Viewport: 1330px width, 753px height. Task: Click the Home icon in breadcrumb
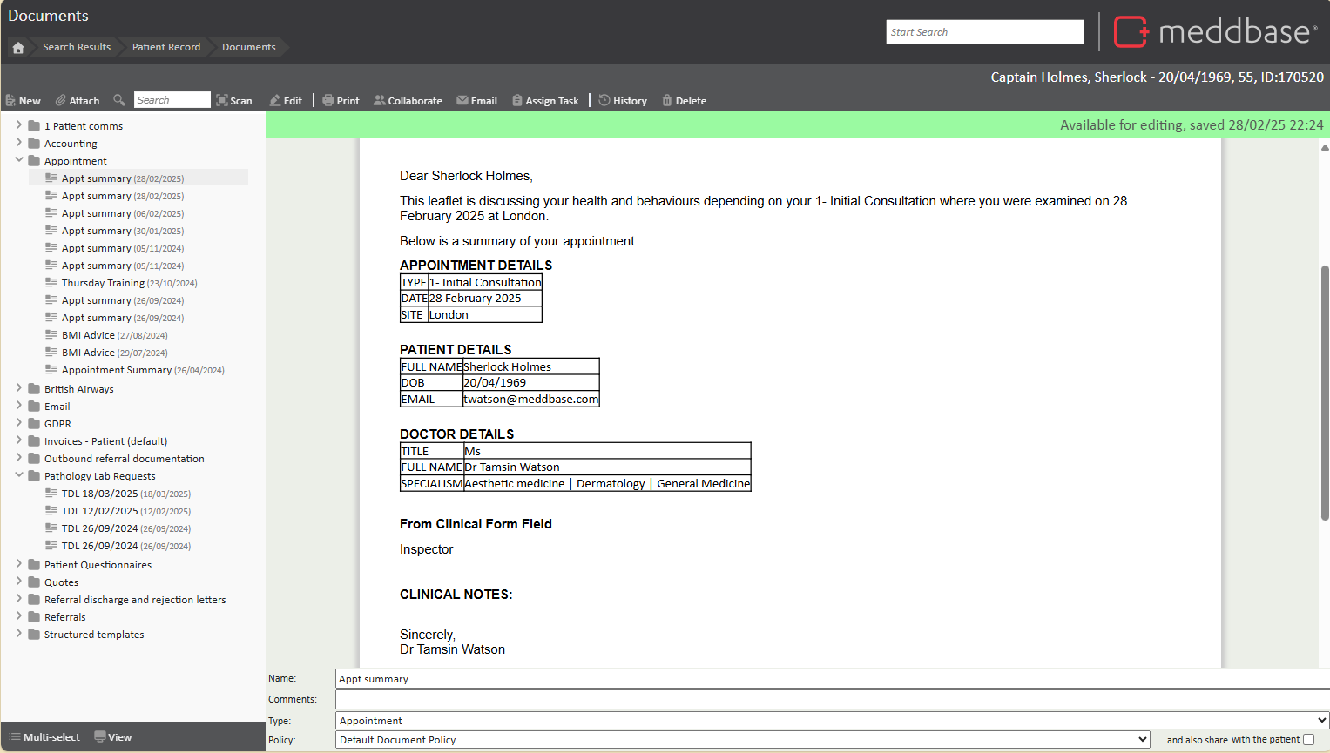[x=18, y=48]
